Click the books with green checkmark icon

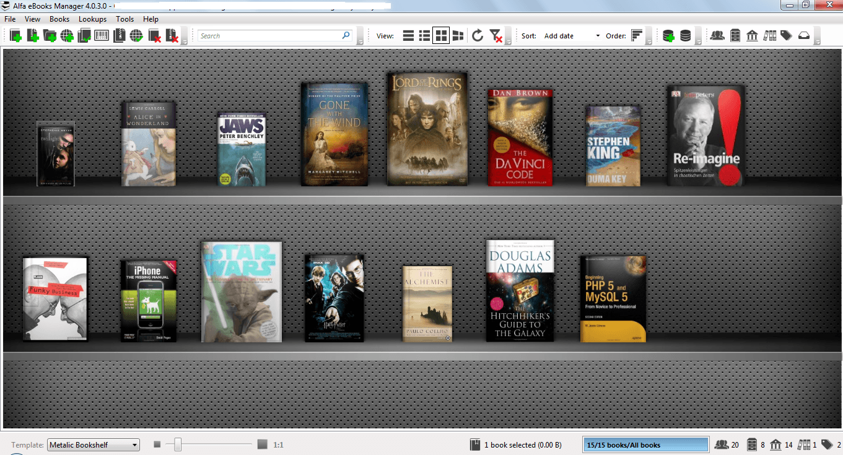tap(84, 36)
